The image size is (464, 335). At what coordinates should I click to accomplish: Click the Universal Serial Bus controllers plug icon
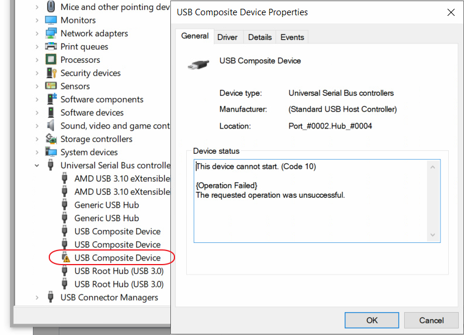(51, 165)
